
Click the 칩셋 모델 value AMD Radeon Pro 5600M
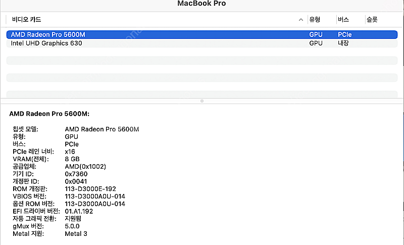(x=102, y=129)
